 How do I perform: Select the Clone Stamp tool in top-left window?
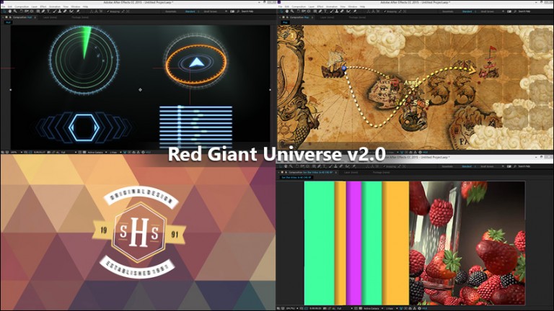[x=60, y=12]
